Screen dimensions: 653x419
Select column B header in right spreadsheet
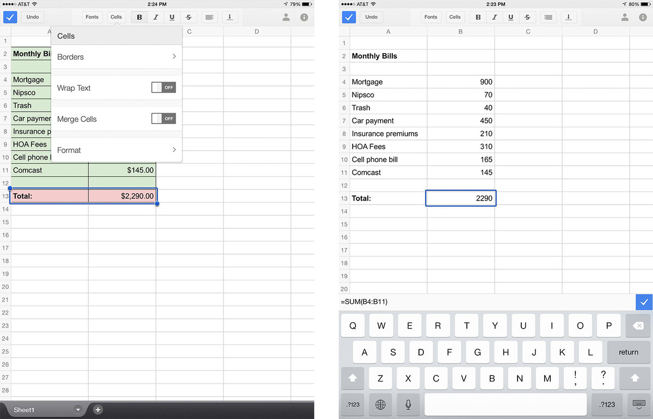461,32
